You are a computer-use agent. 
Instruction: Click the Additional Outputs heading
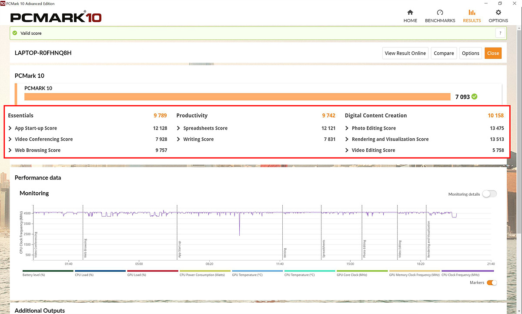[x=40, y=311]
